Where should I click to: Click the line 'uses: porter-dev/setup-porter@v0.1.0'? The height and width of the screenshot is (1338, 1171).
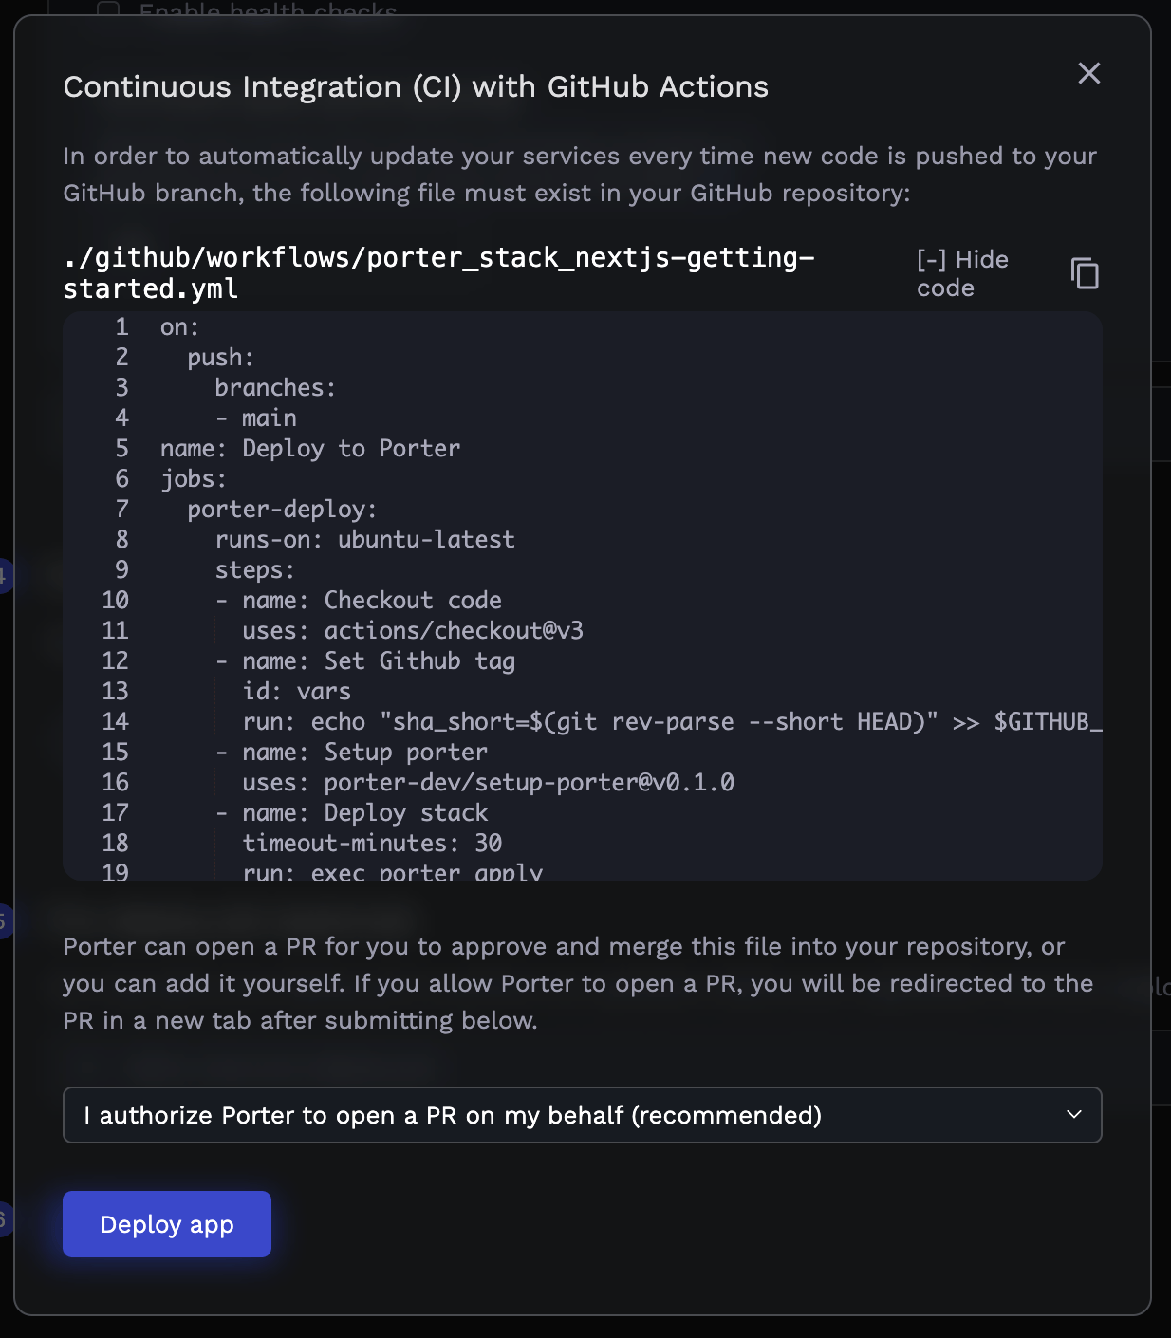488,782
